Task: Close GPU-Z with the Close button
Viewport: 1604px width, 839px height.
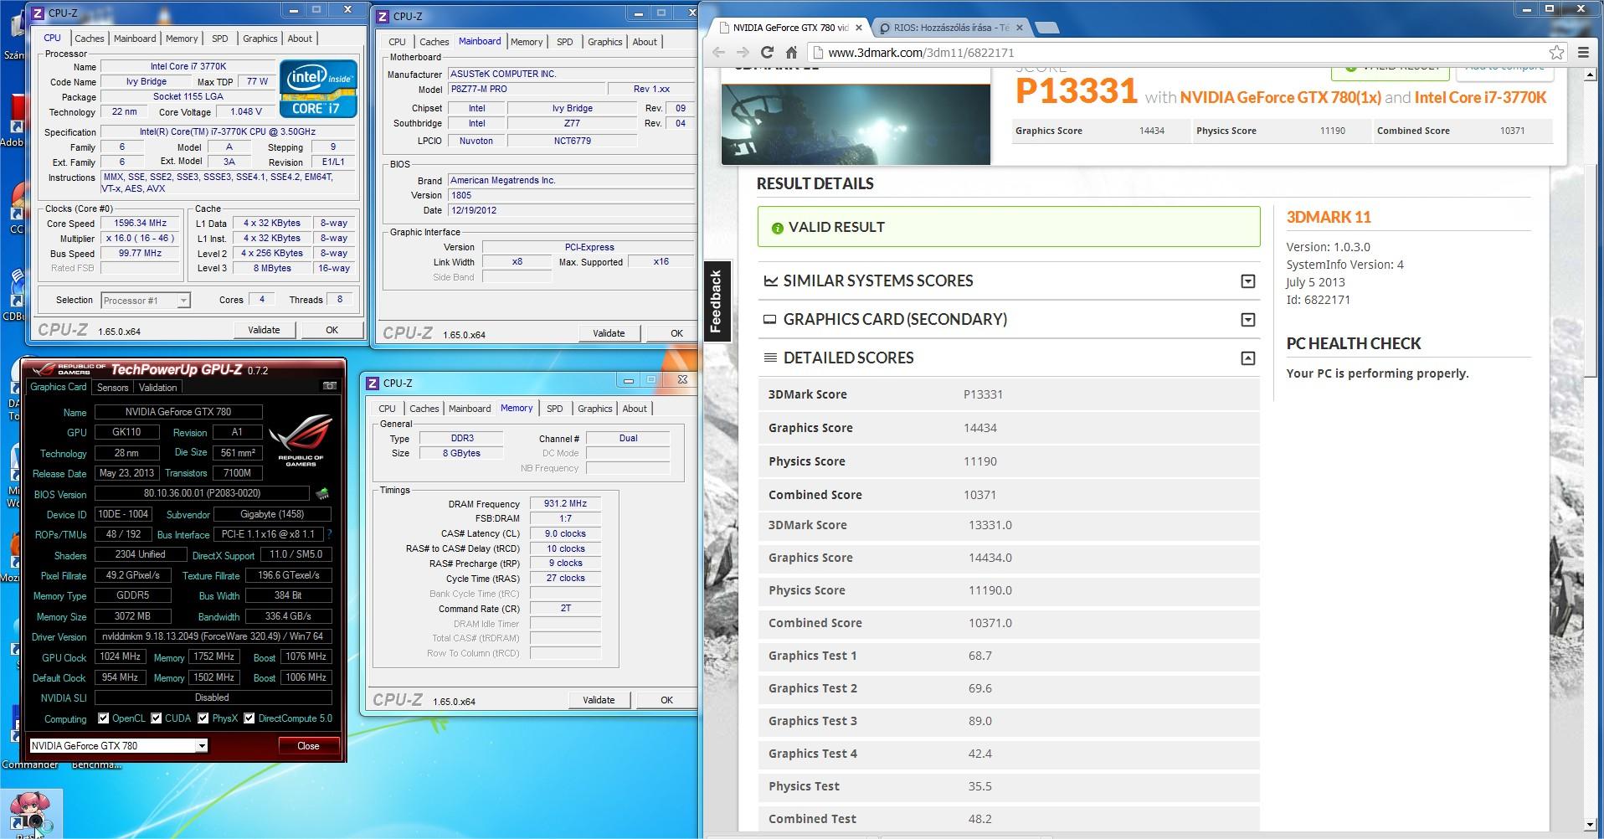Action: click(308, 746)
